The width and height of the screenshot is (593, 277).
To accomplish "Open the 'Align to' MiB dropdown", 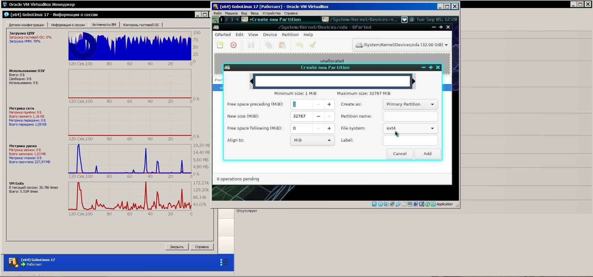I will (312, 140).
